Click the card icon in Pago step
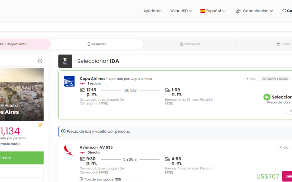This screenshot has width=292, height=182. point(278,44)
